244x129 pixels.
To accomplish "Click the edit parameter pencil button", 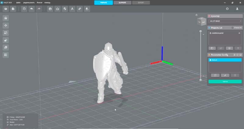I will pos(225,75).
